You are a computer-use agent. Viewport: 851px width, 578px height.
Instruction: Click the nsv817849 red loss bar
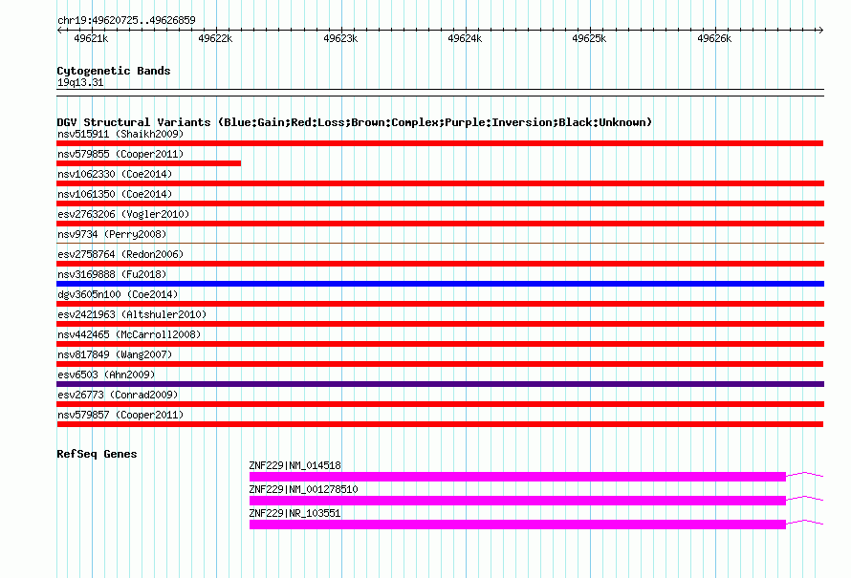[440, 364]
